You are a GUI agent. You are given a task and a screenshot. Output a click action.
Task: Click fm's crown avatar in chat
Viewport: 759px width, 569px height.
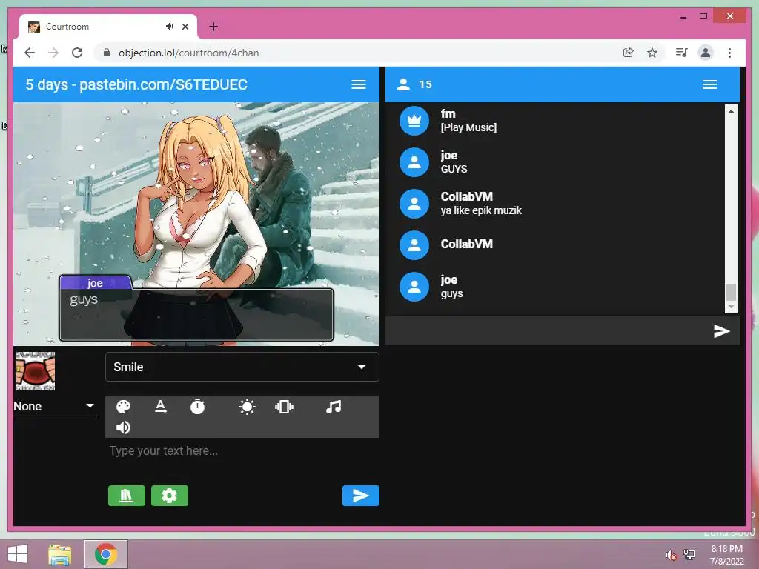pyautogui.click(x=414, y=121)
